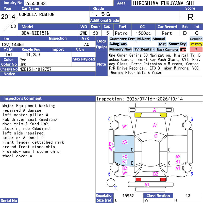Click the Max Payload label
Viewport: 203px width, 203px height.
(84, 59)
